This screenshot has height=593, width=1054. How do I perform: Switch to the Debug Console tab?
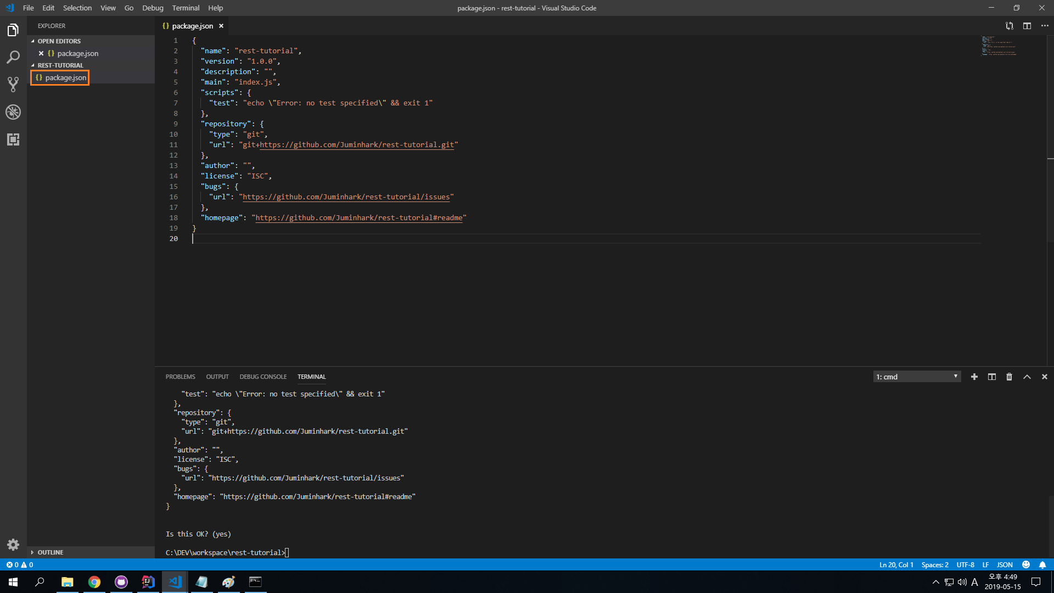[263, 377]
